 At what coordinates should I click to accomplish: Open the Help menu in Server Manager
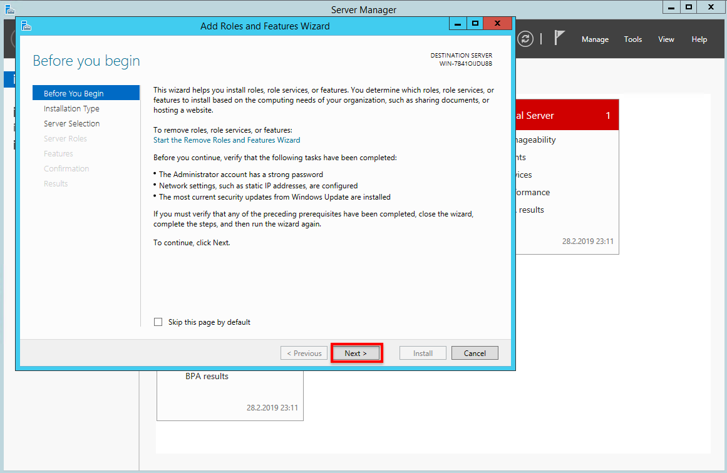tap(699, 39)
